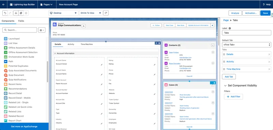Click the copy icon in toolbar

click(21, 13)
